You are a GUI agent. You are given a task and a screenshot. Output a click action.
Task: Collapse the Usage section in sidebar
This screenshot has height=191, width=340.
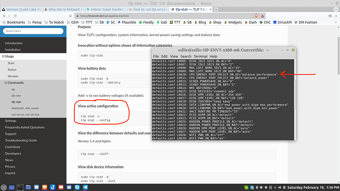tap(3, 56)
